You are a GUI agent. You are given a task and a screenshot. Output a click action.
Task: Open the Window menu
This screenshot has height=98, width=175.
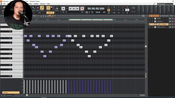tap(43, 4)
